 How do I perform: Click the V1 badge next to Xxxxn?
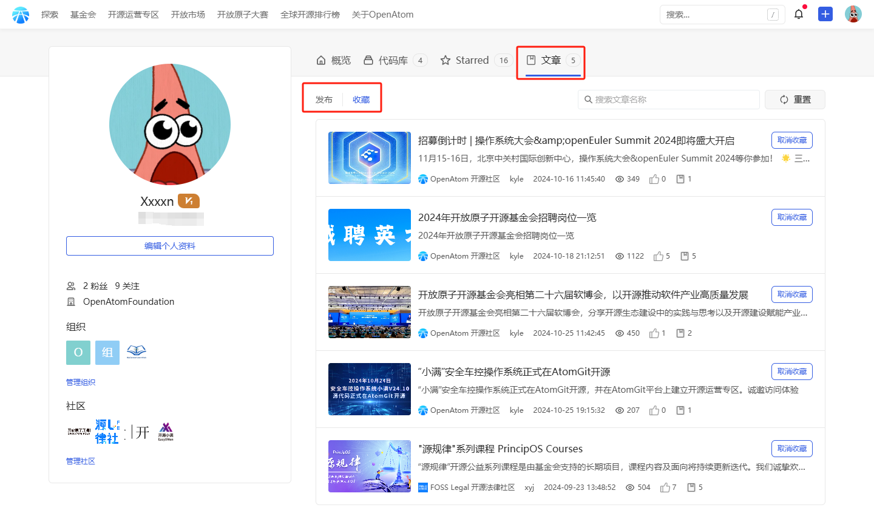(x=189, y=201)
